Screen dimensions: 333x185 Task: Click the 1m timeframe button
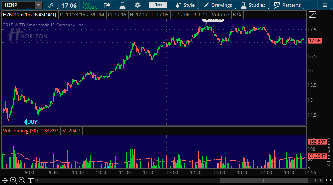[159, 5]
